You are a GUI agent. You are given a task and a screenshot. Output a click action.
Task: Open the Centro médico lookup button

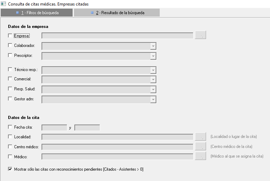pos(200,147)
